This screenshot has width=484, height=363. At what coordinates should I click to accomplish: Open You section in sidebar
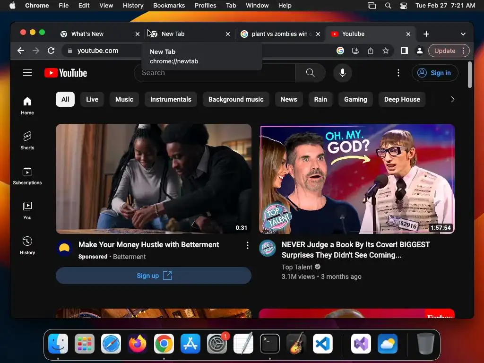click(x=27, y=210)
